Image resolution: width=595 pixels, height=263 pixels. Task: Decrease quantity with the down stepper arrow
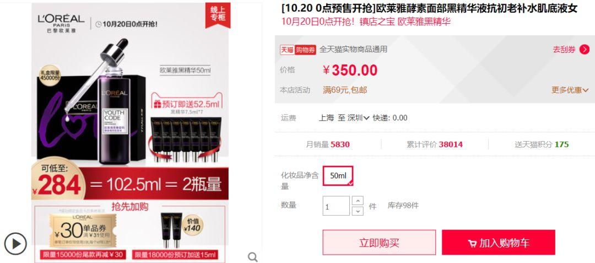click(358, 211)
